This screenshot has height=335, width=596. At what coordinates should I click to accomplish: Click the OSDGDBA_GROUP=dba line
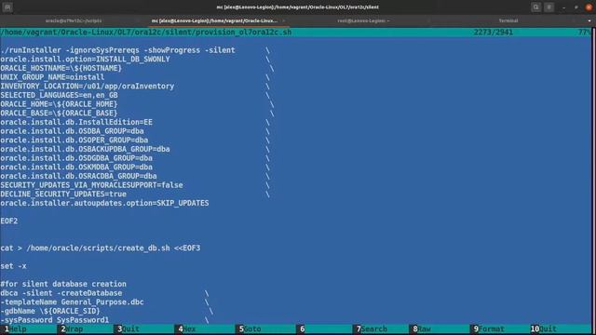coord(76,158)
